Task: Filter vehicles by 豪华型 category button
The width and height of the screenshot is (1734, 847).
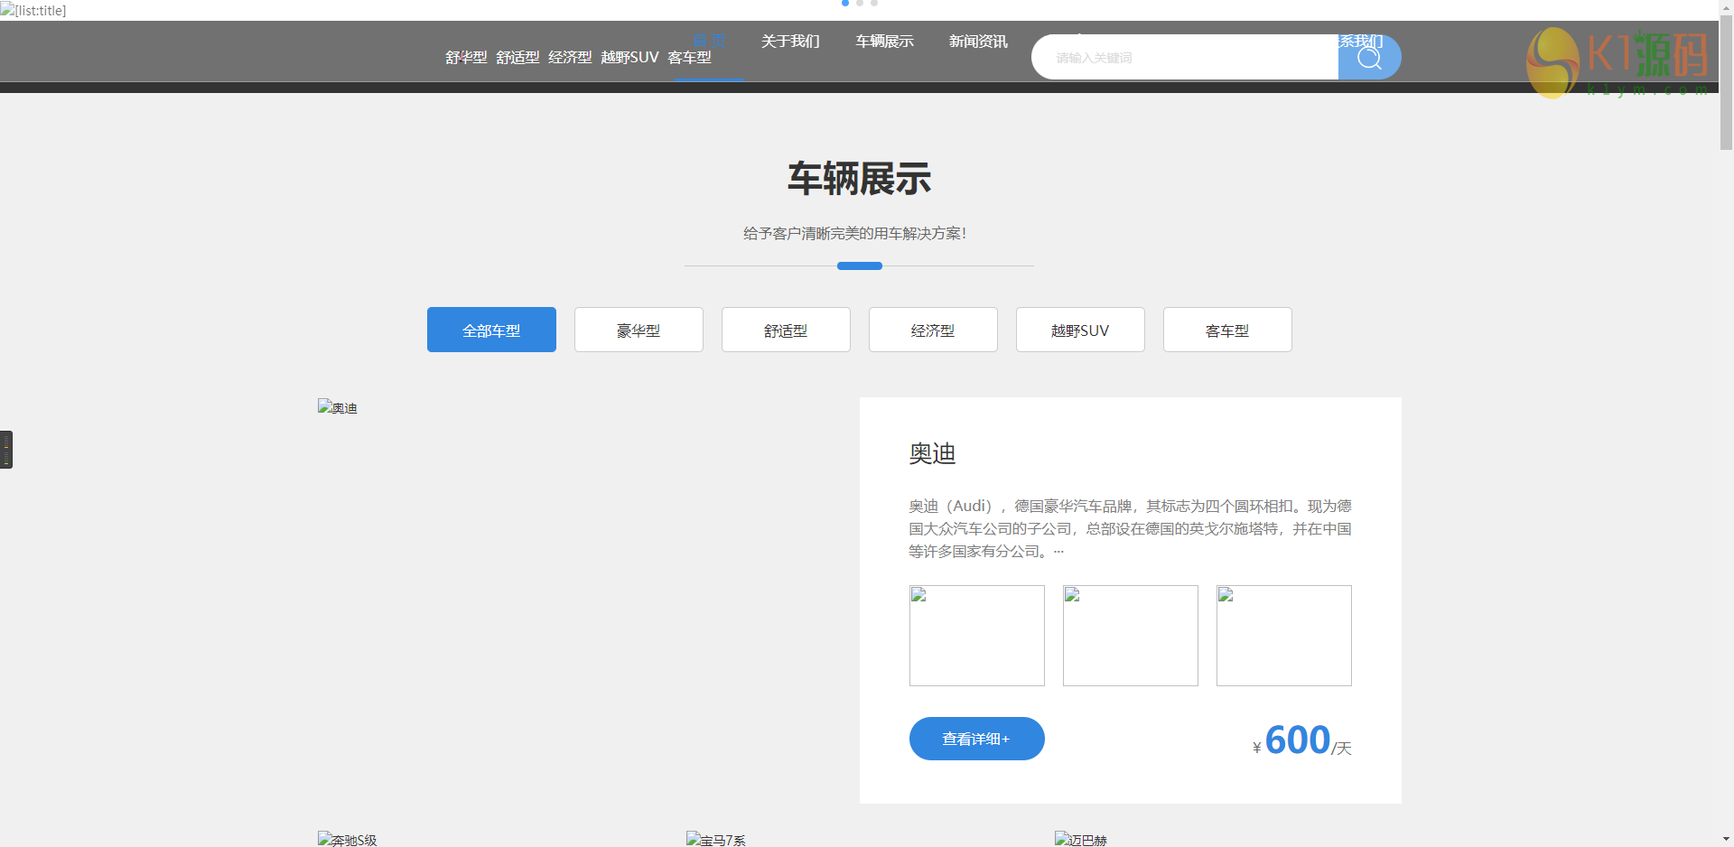Action: coord(639,330)
